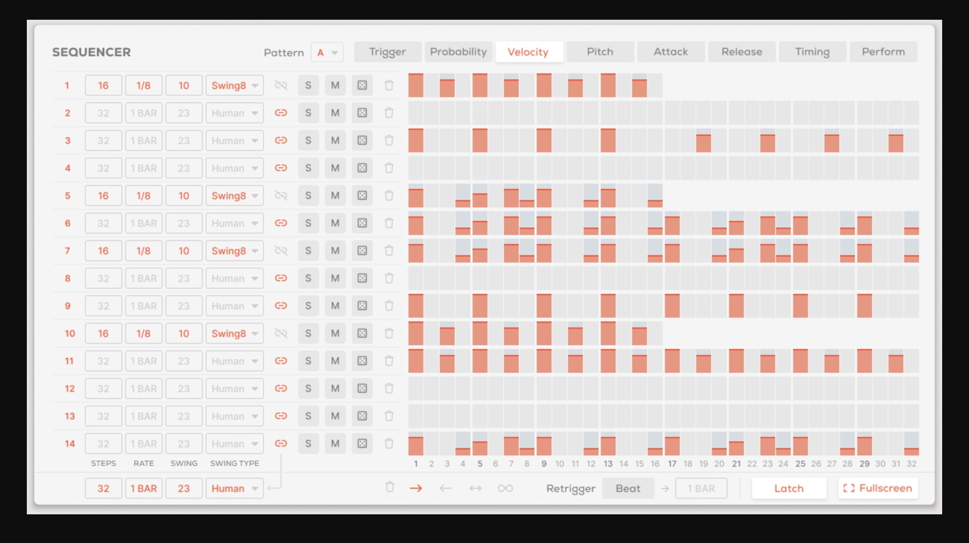Switch to the Pitch tab
969x543 pixels.
point(600,52)
